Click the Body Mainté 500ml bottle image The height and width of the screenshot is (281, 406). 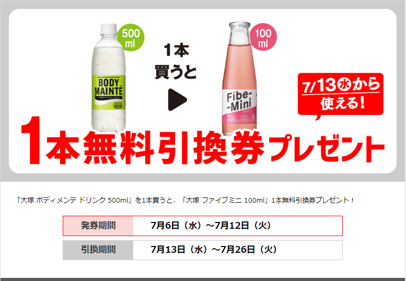[x=109, y=78]
